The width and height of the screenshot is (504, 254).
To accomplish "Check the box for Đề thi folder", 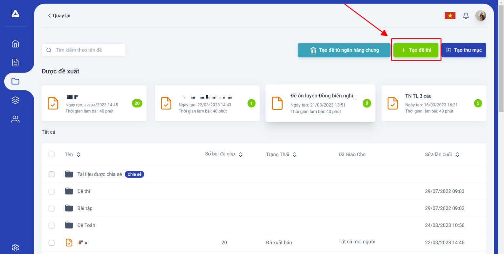I will tap(52, 191).
